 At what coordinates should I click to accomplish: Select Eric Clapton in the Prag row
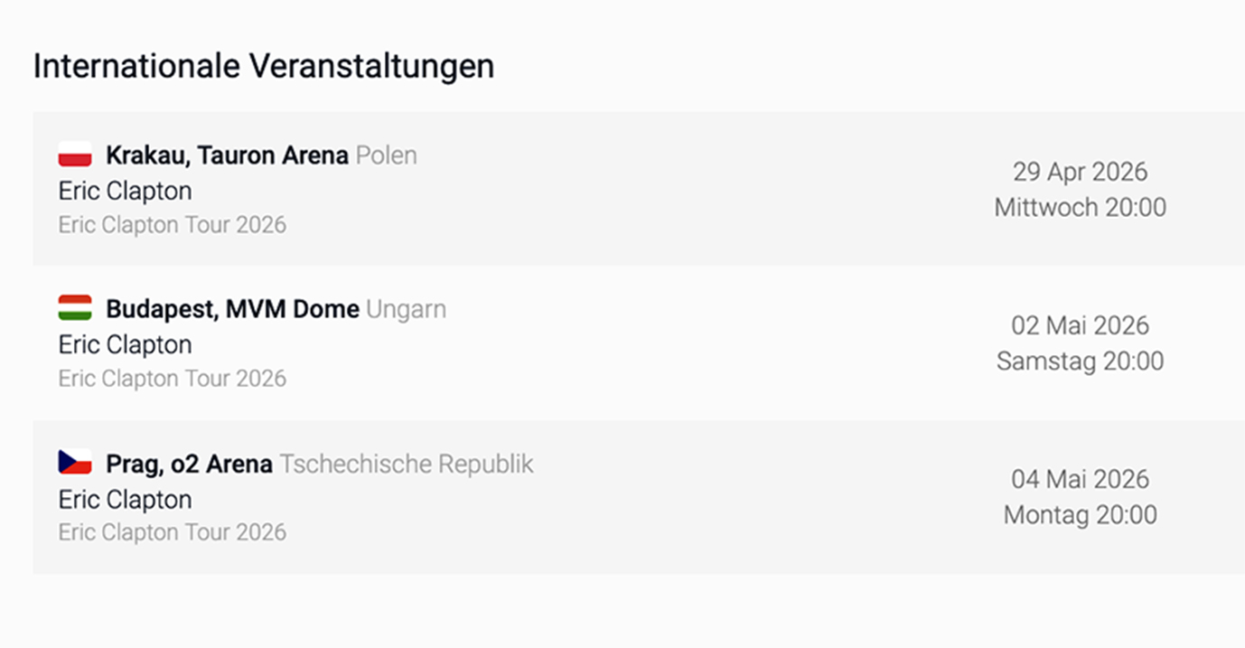[x=126, y=500]
